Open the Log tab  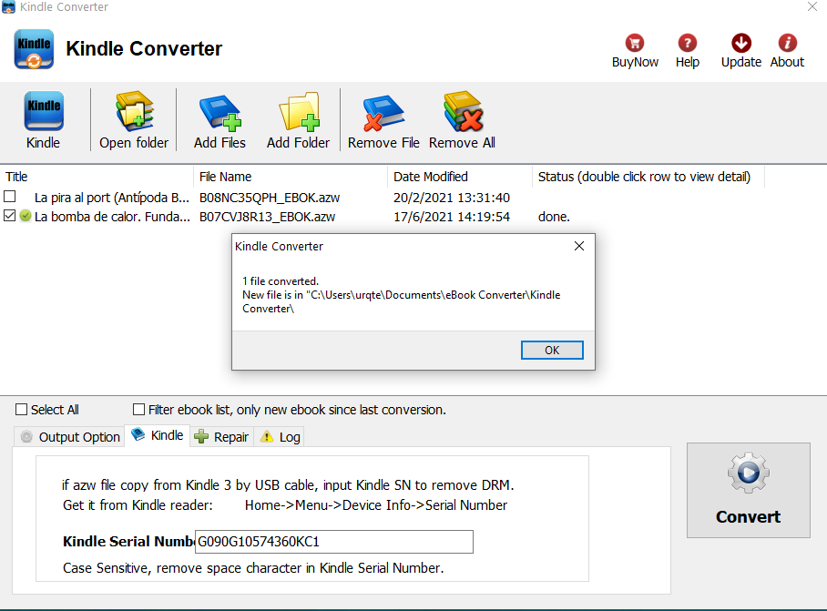click(281, 437)
